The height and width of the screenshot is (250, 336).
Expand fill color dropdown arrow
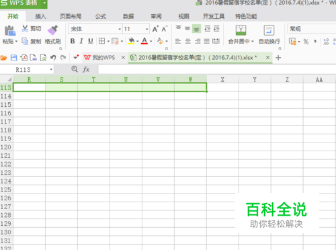tap(137, 41)
